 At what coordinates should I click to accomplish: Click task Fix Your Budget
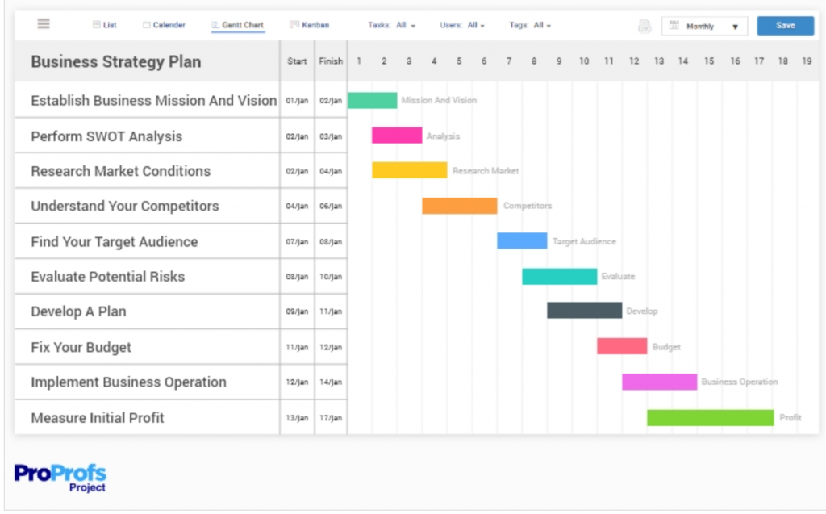tap(81, 347)
